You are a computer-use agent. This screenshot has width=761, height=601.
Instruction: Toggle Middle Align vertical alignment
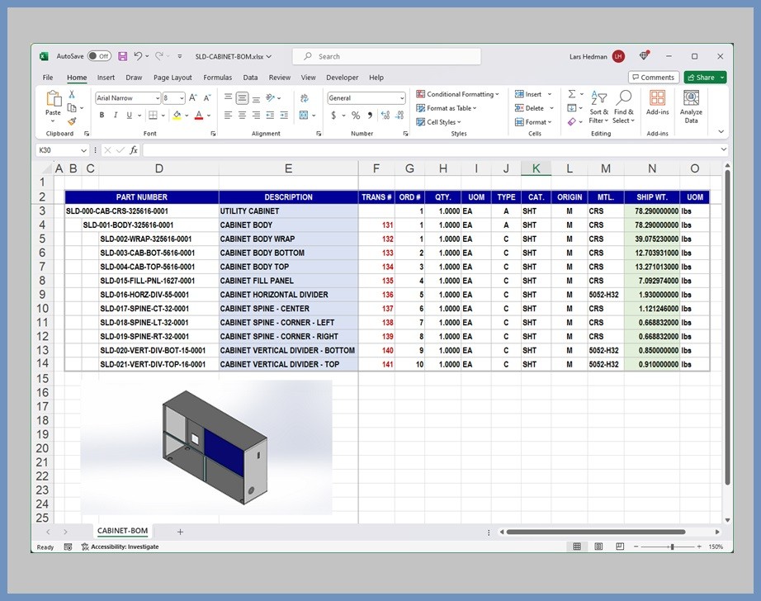click(242, 98)
